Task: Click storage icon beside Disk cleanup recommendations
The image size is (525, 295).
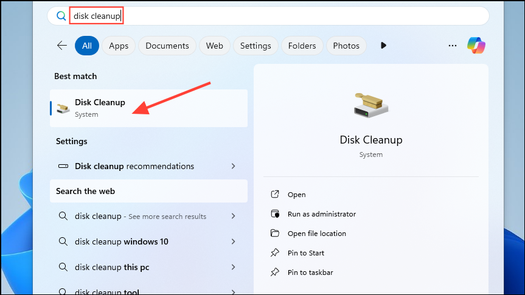Action: pyautogui.click(x=63, y=166)
